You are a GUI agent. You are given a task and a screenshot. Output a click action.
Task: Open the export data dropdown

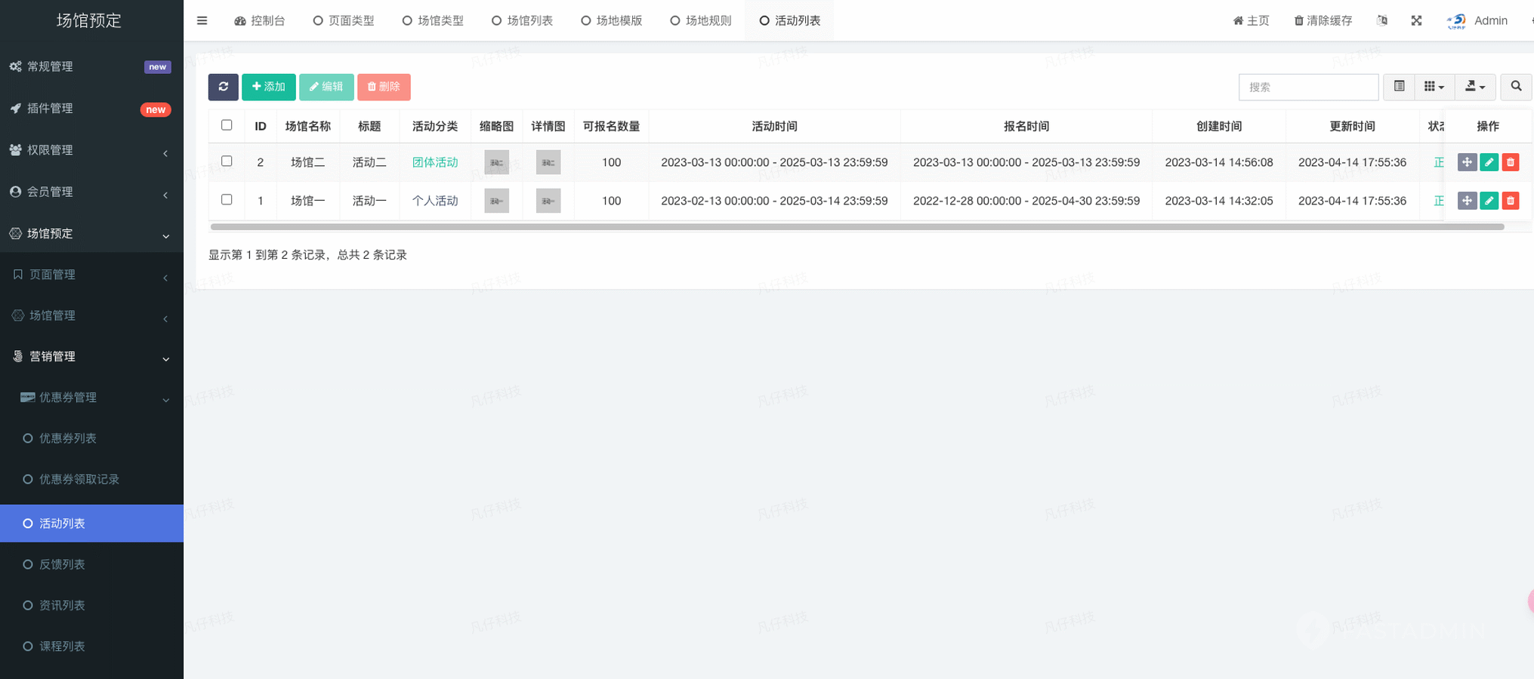click(1474, 87)
